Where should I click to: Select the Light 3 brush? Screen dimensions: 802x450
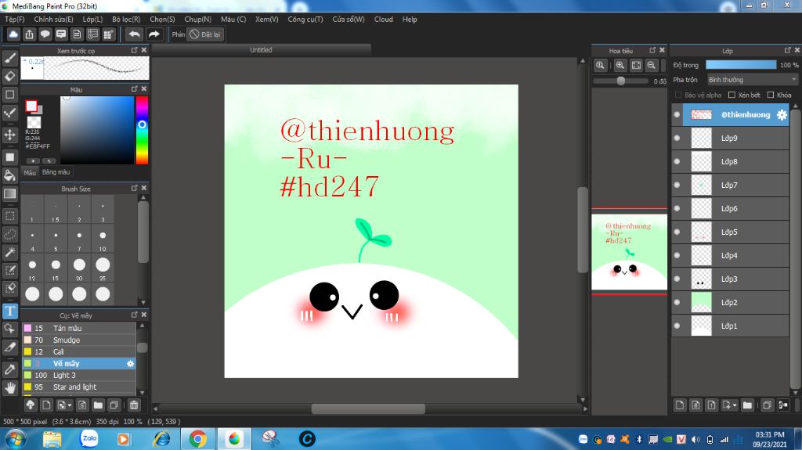(x=79, y=376)
